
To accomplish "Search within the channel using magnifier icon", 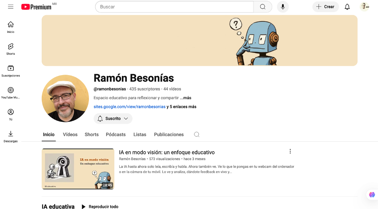I will (197, 134).
